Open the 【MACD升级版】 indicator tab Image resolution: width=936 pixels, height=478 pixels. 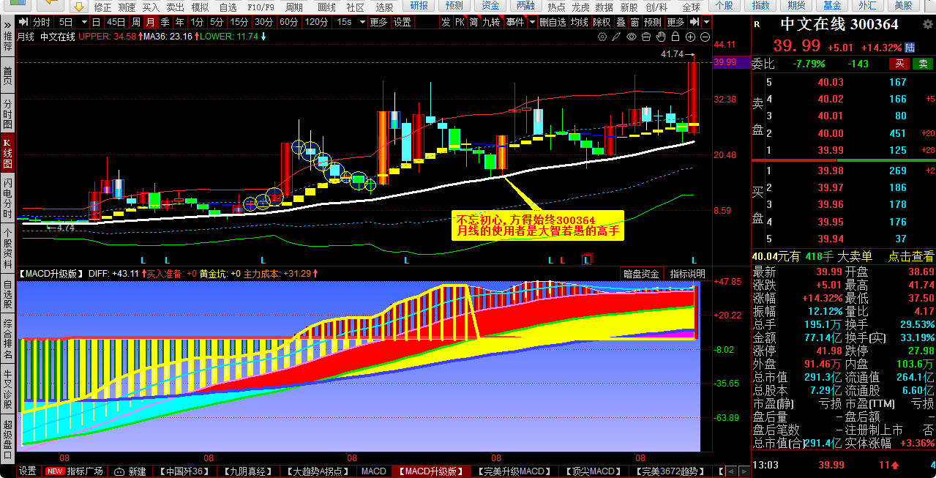432,471
